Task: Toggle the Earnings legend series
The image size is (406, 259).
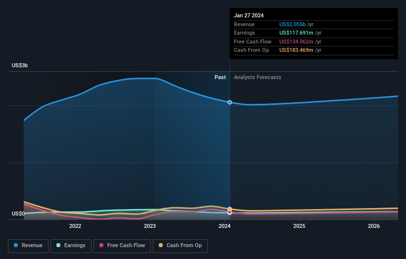Action: click(x=71, y=246)
